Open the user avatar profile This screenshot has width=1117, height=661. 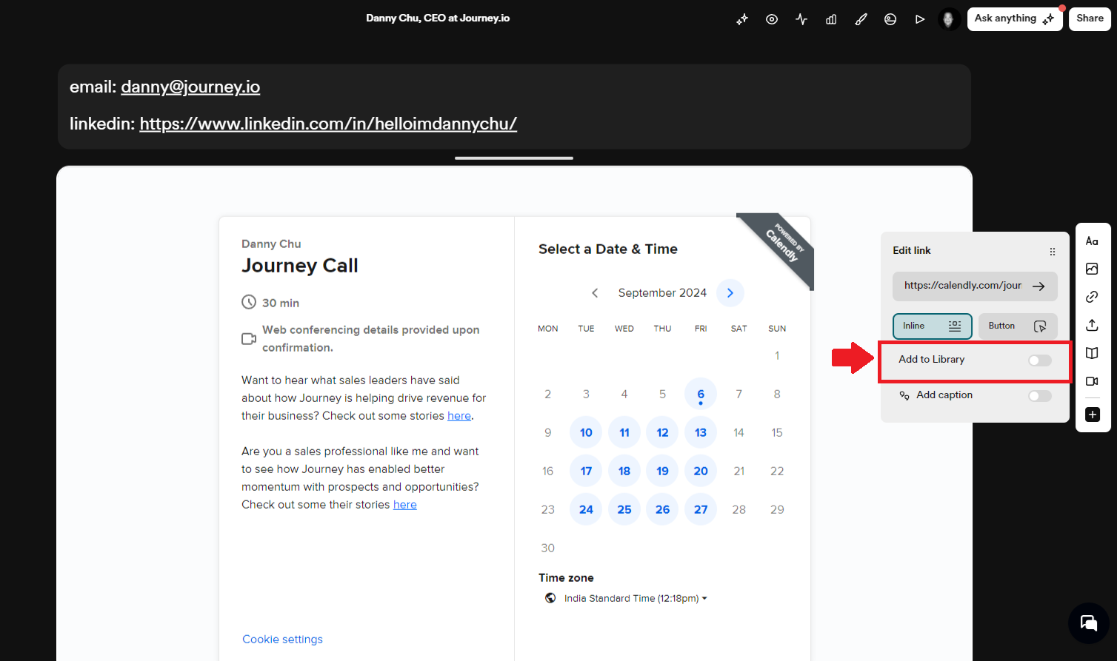949,19
